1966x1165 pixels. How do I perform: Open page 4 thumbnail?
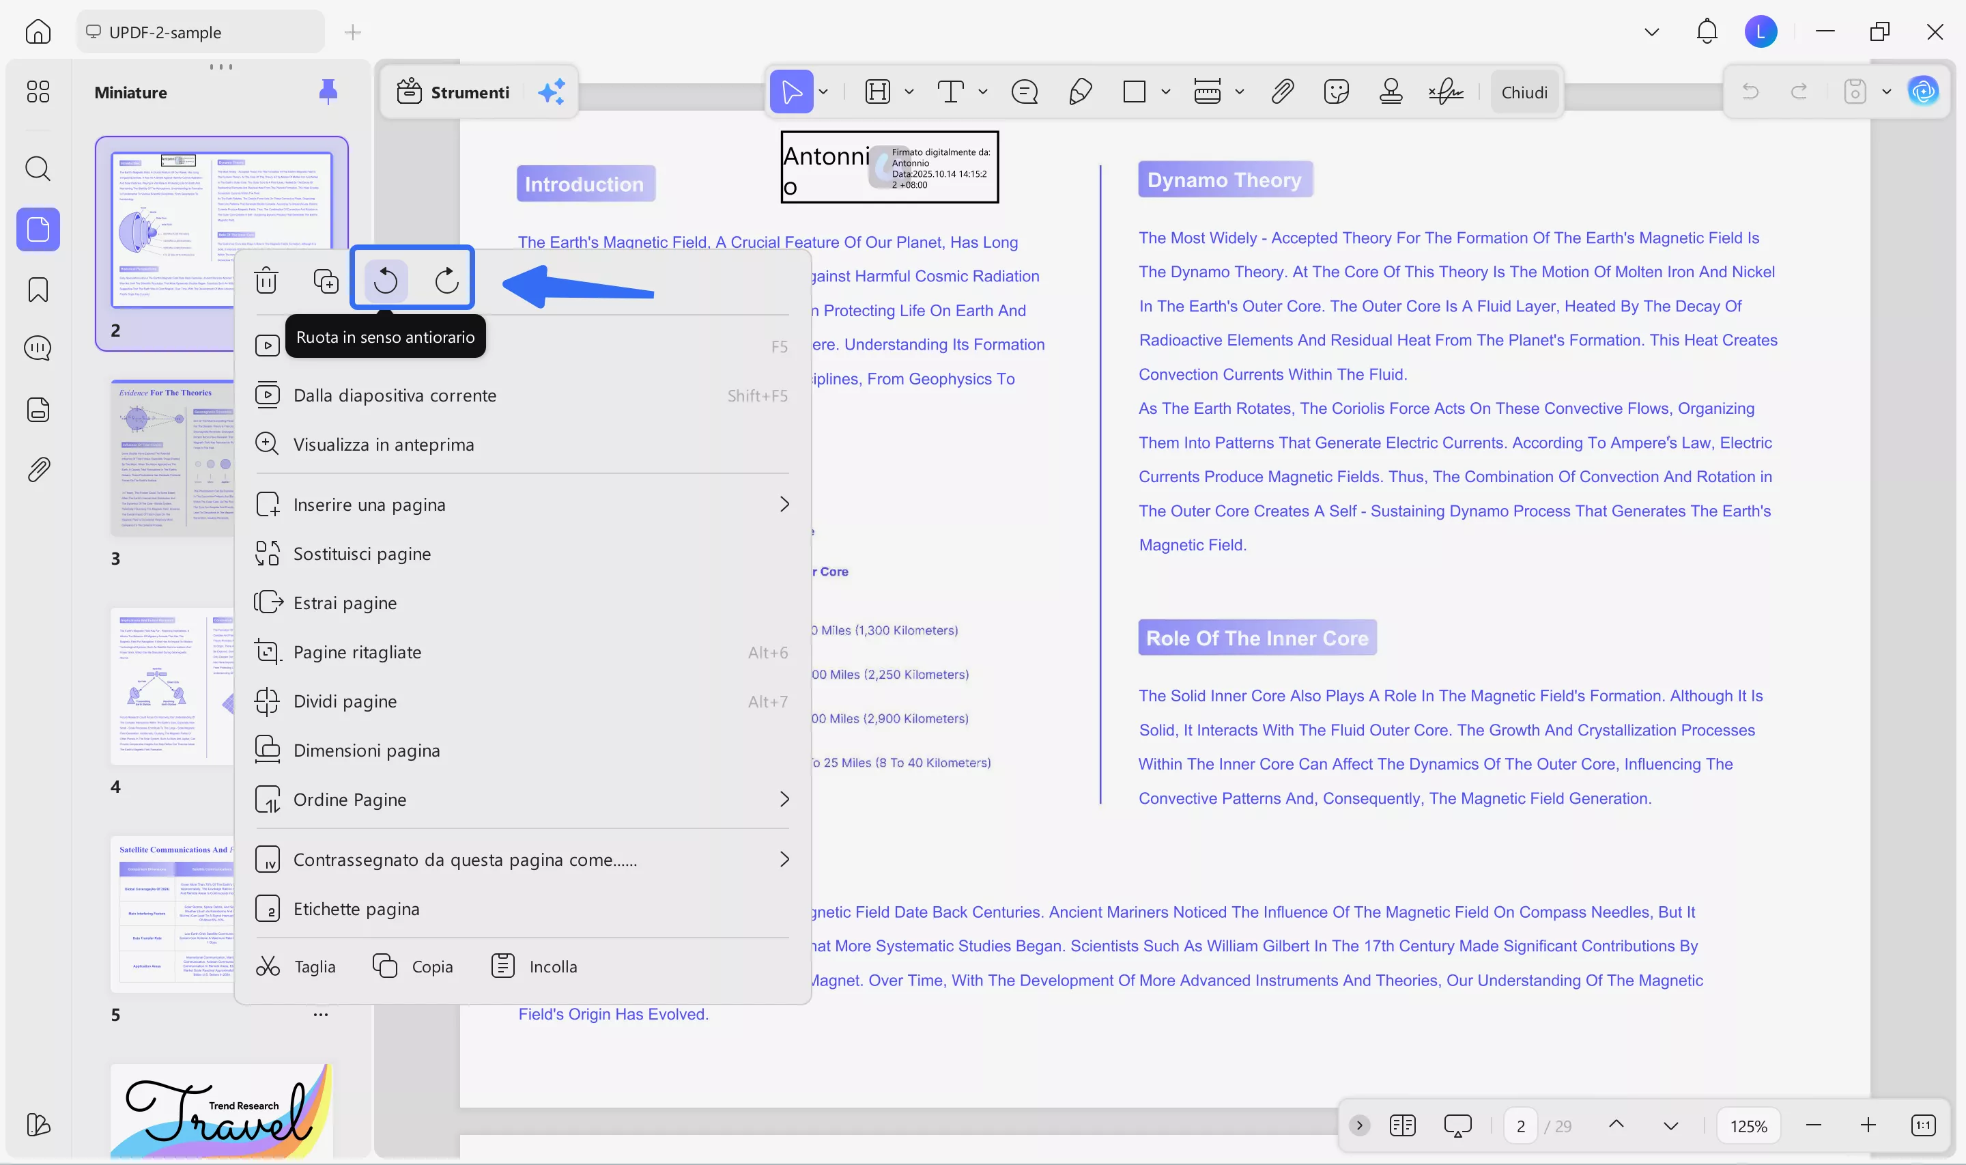(x=173, y=684)
